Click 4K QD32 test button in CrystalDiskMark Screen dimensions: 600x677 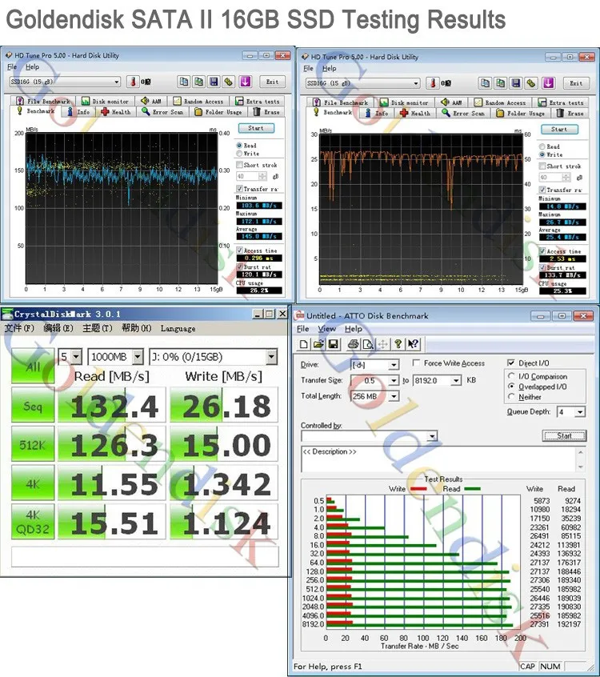(33, 522)
